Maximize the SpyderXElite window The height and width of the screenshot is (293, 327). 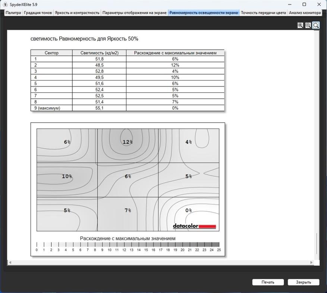(x=304, y=4)
